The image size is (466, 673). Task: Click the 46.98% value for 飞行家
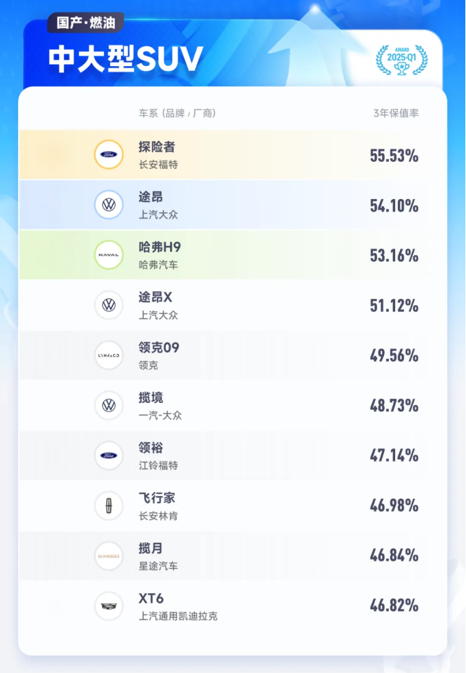click(x=394, y=506)
